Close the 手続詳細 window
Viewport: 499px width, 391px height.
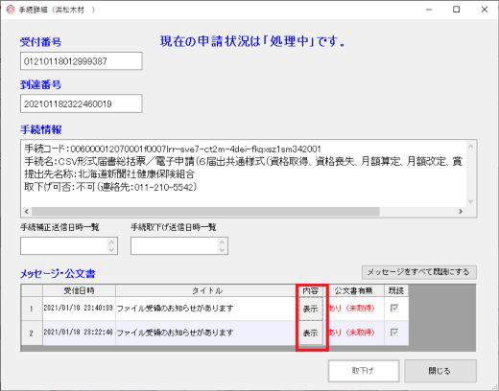click(x=485, y=10)
